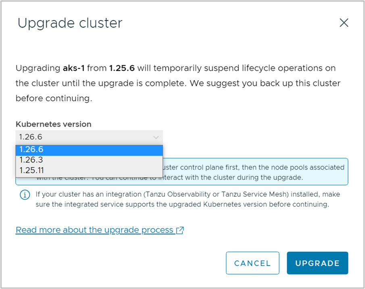Click the Kubernetes version field label
Image resolution: width=365 pixels, height=289 pixels.
54,124
